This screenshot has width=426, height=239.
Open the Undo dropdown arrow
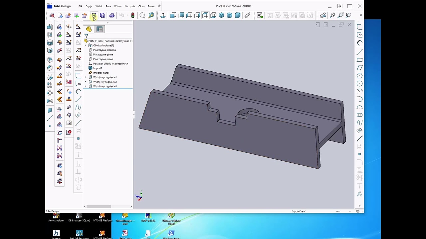[127, 15]
